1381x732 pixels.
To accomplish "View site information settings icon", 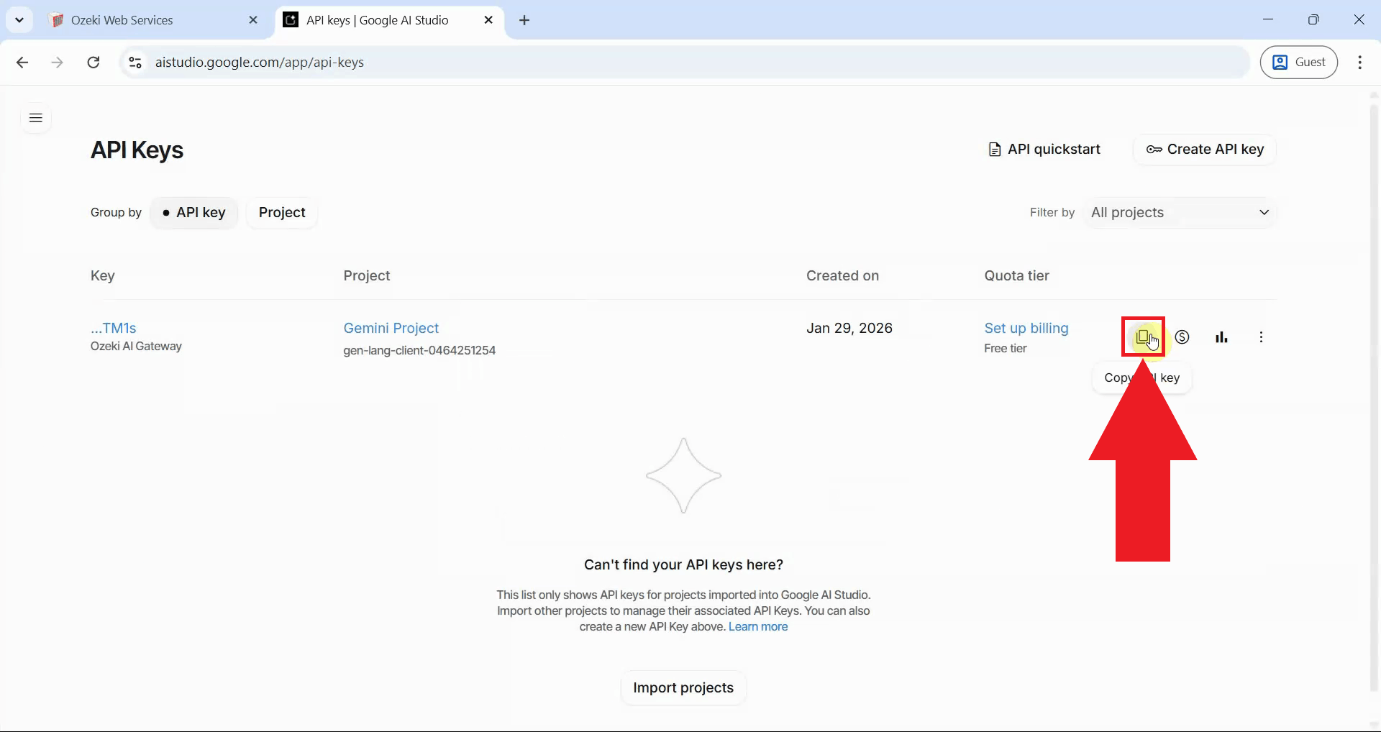I will [x=135, y=63].
